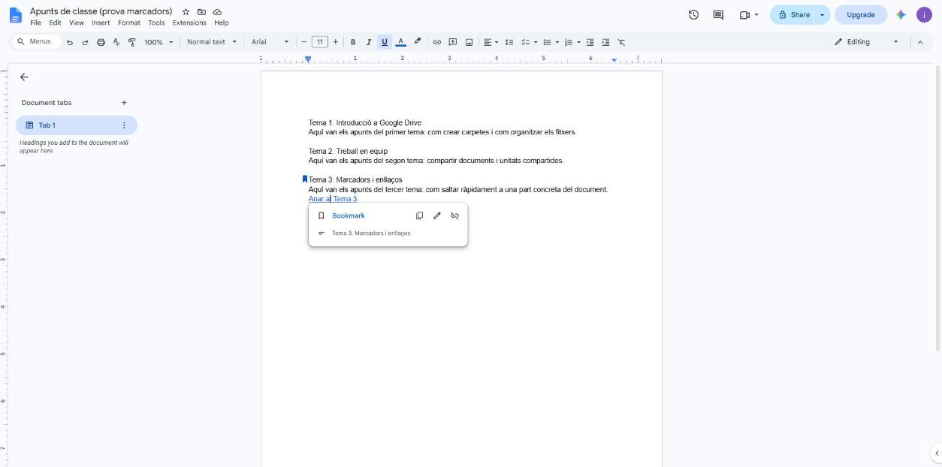Open the Arial font dropdown
The image size is (942, 467).
tap(270, 42)
